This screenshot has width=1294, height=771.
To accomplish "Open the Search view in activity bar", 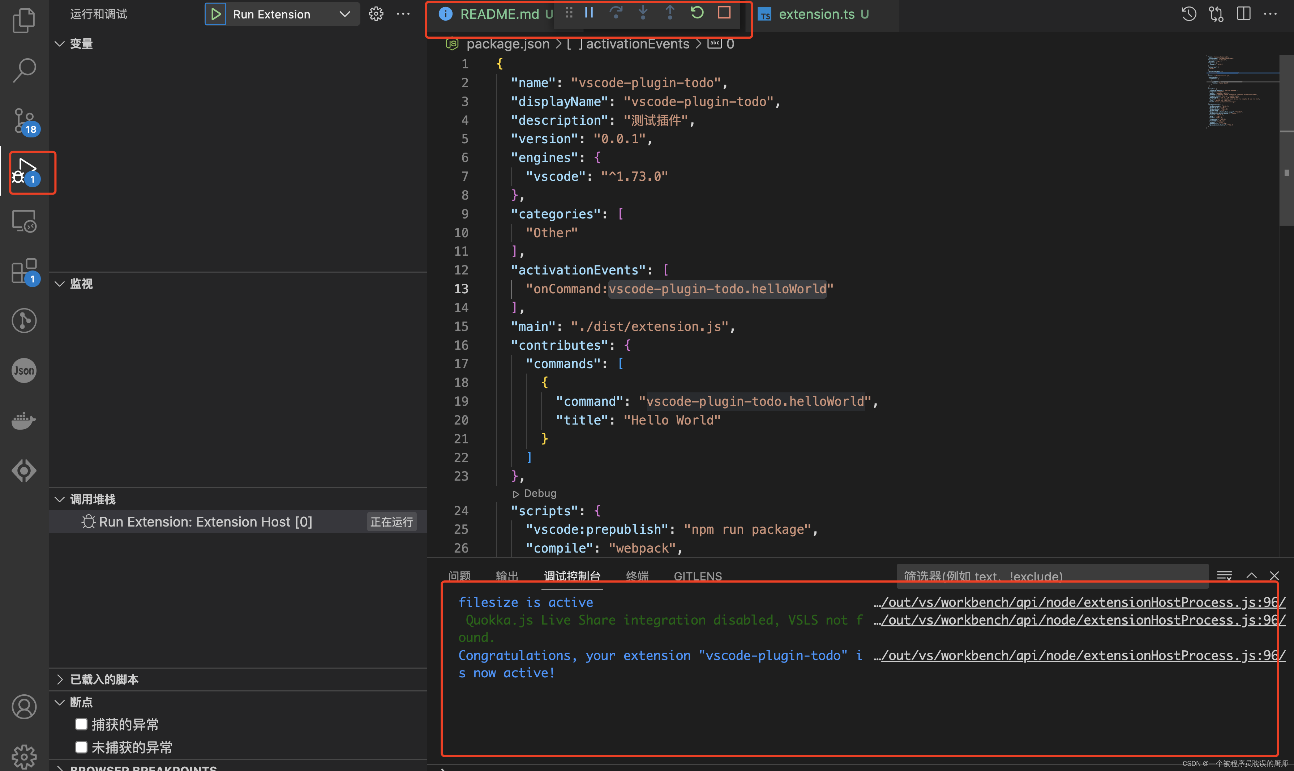I will (x=24, y=70).
